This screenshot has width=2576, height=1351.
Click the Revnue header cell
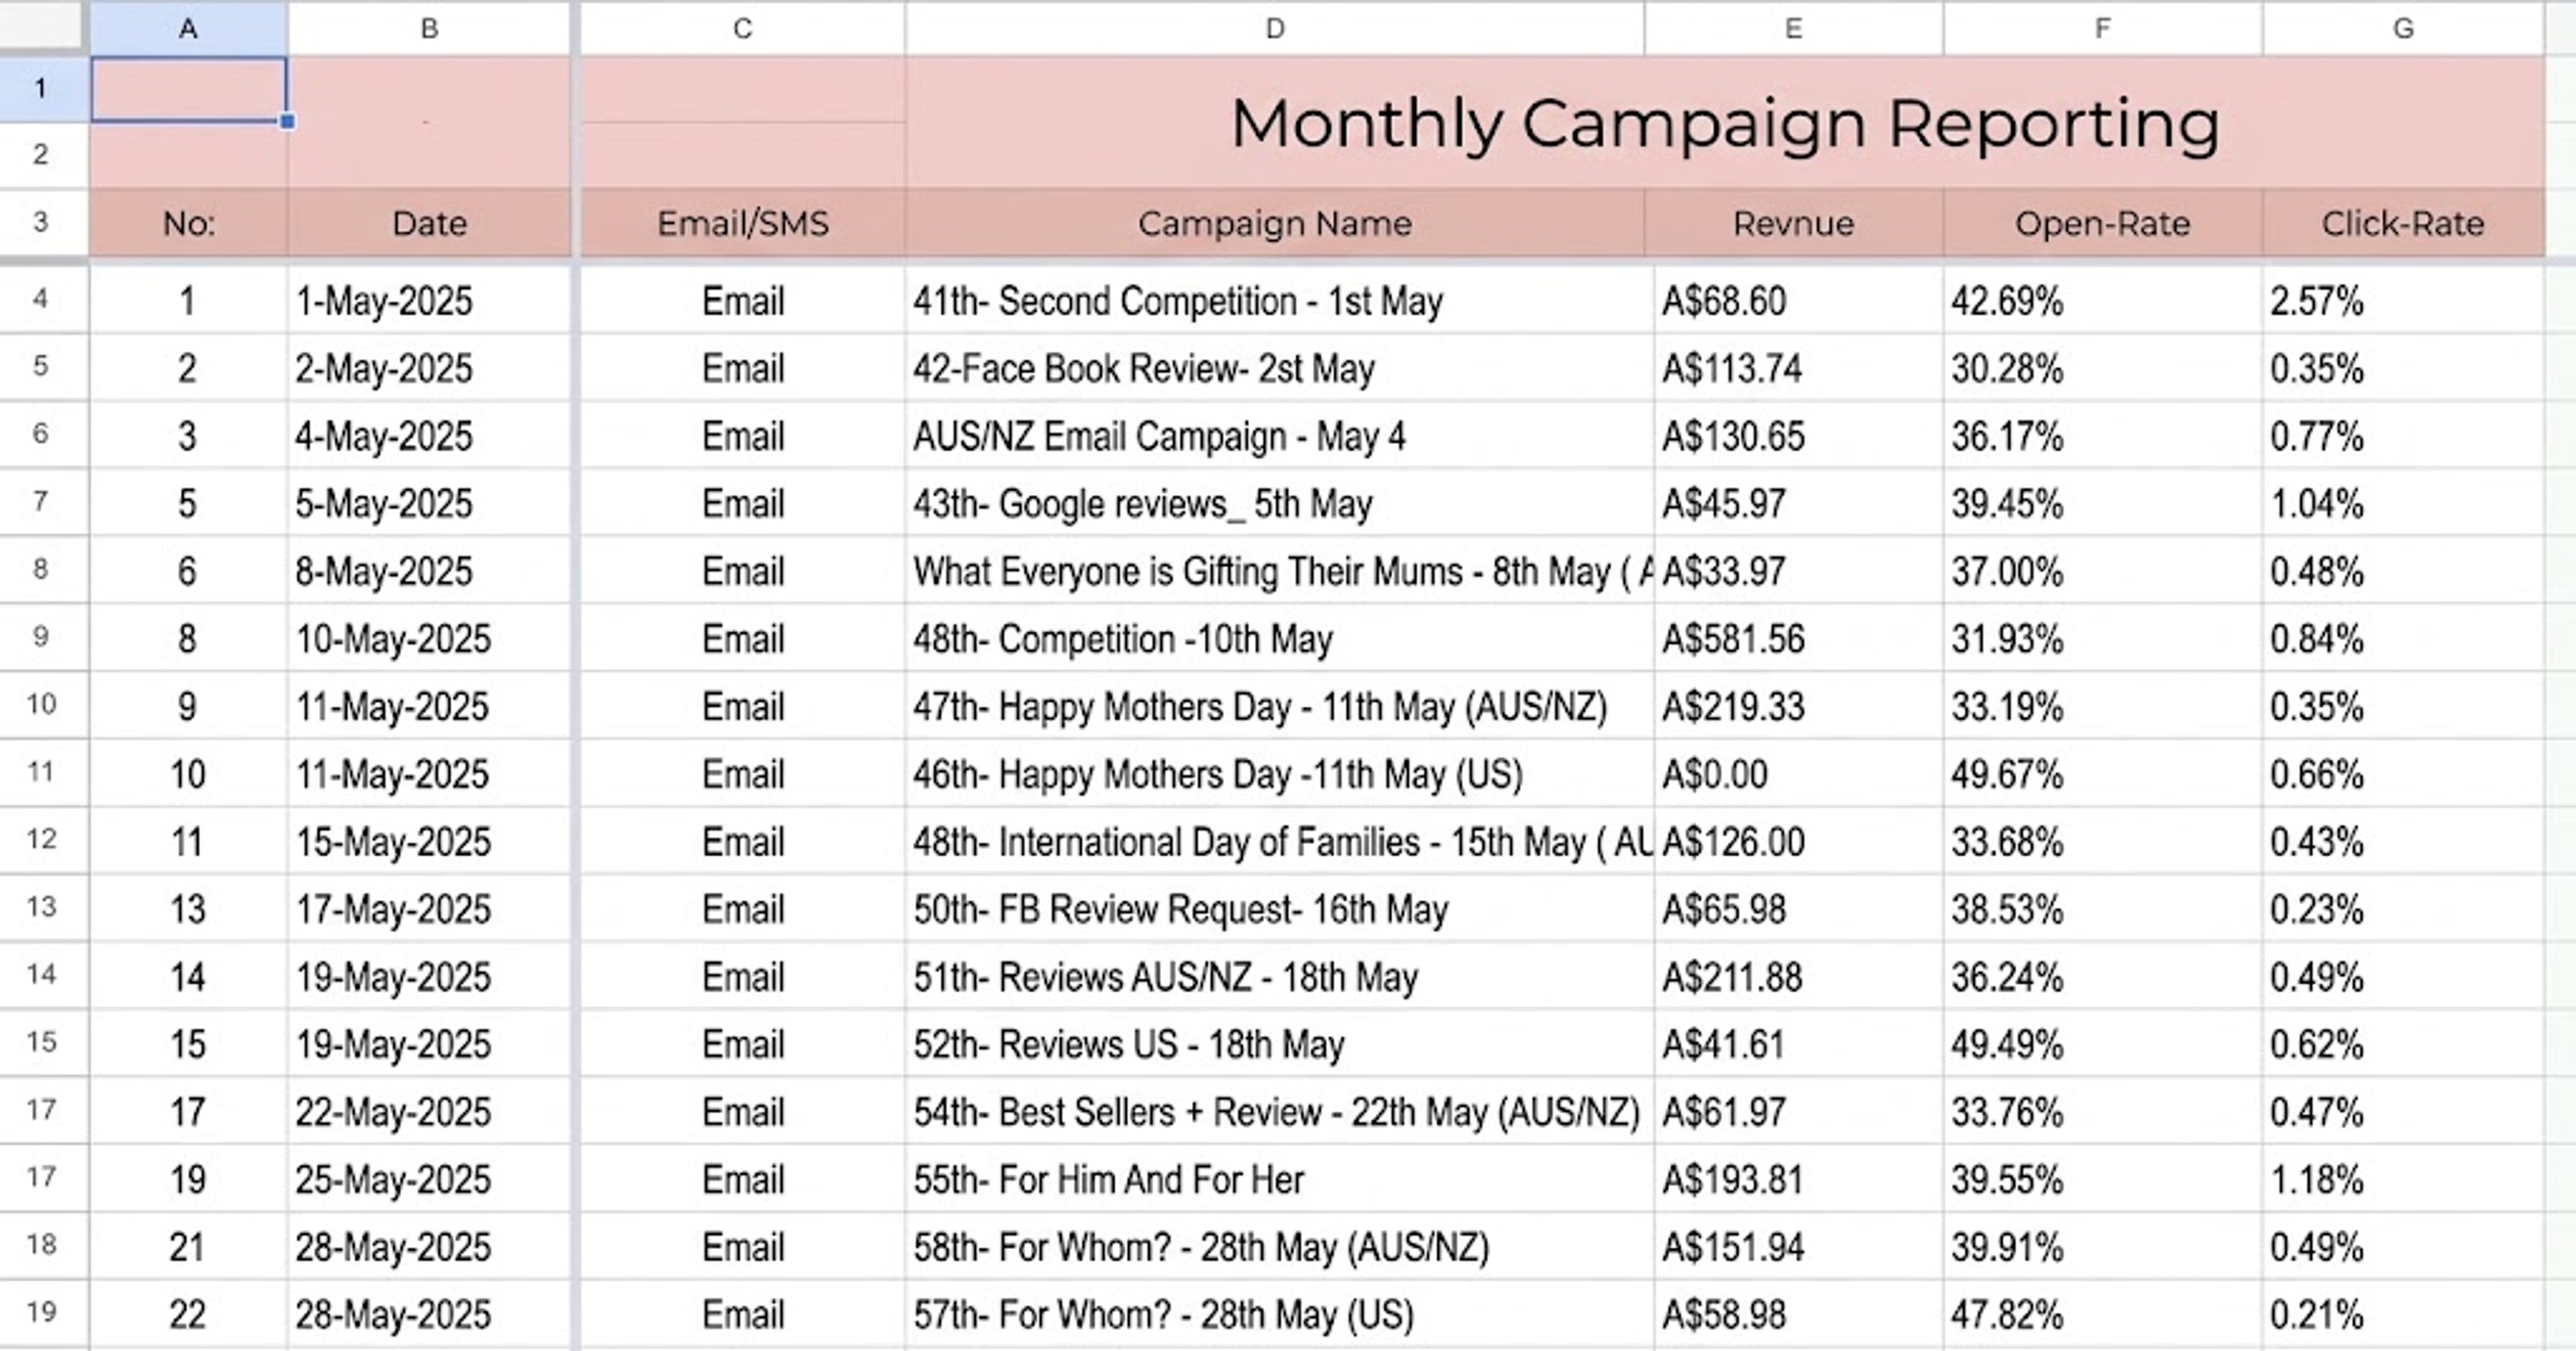point(1793,223)
